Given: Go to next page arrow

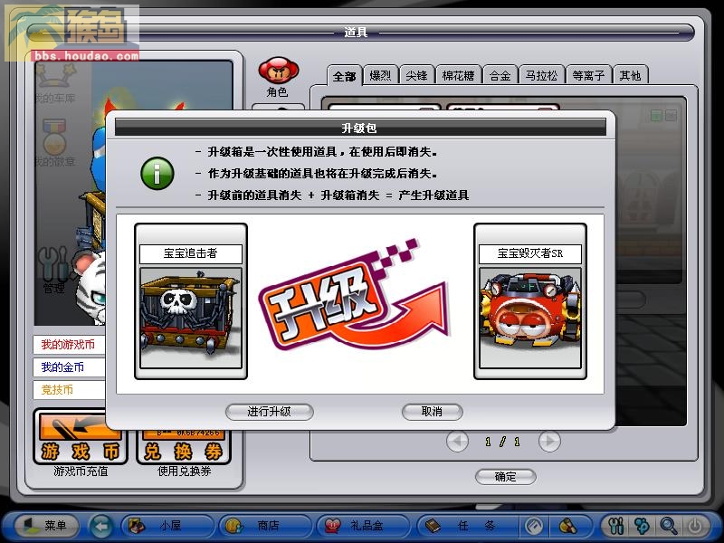Looking at the screenshot, I should tap(549, 442).
